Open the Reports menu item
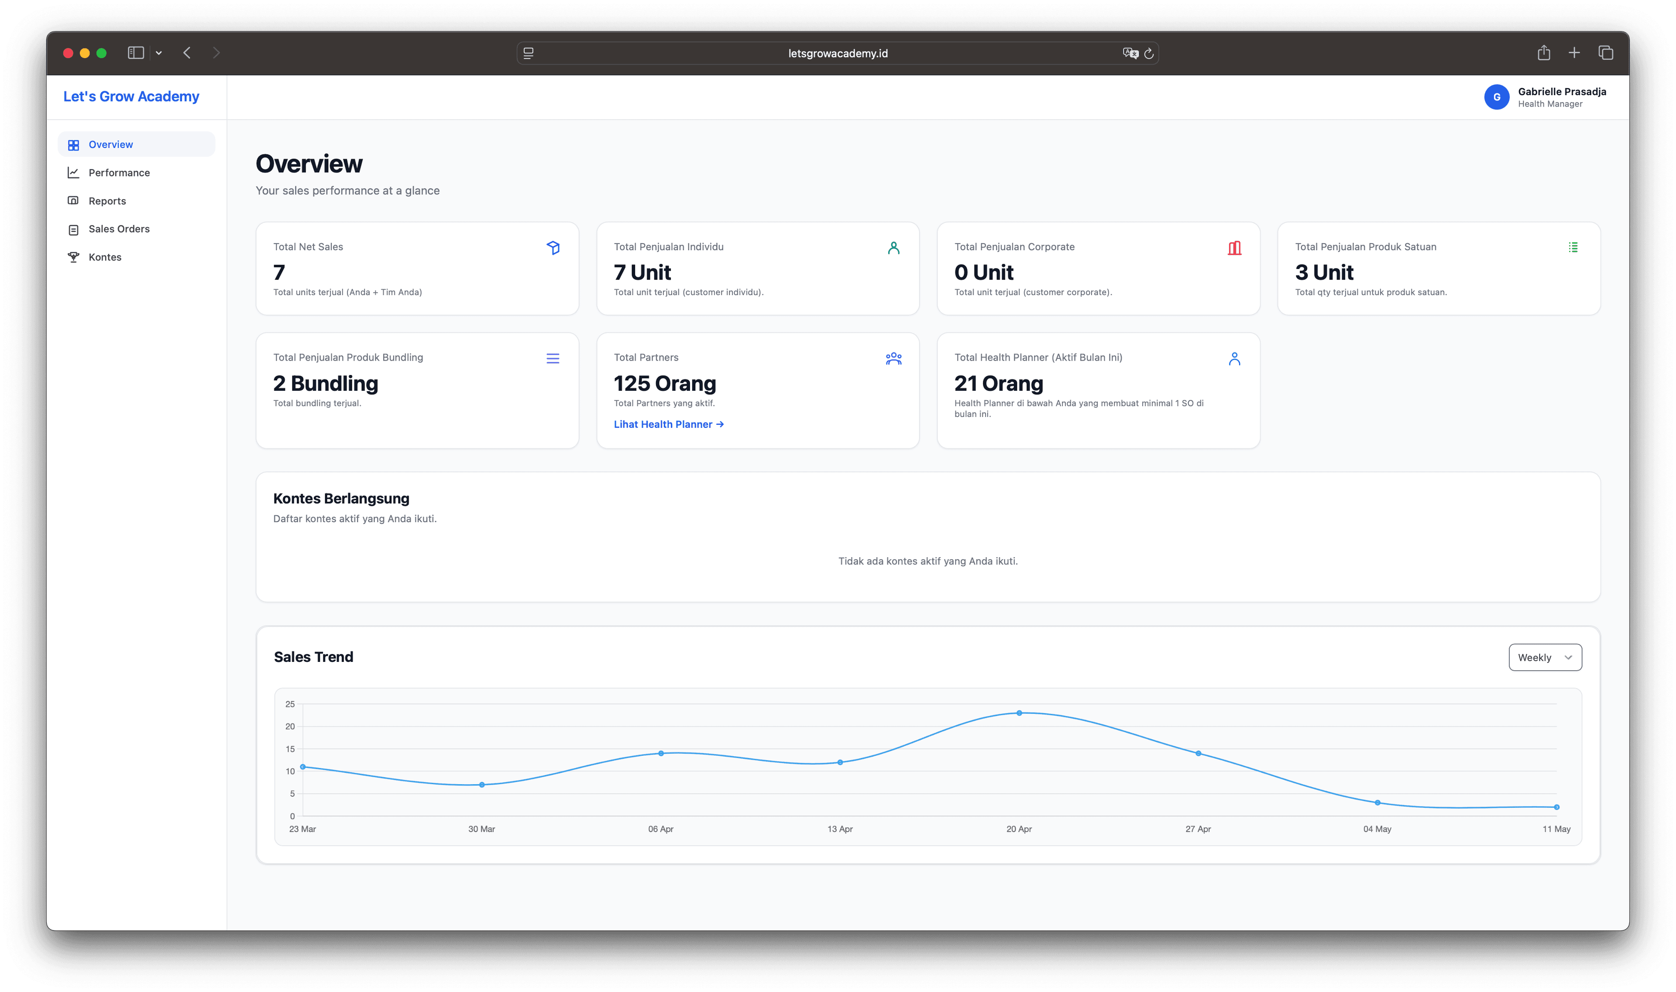The image size is (1676, 992). (x=136, y=201)
